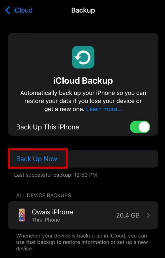Tap the blue back chevron arrow
165x258 pixels.
point(8,10)
